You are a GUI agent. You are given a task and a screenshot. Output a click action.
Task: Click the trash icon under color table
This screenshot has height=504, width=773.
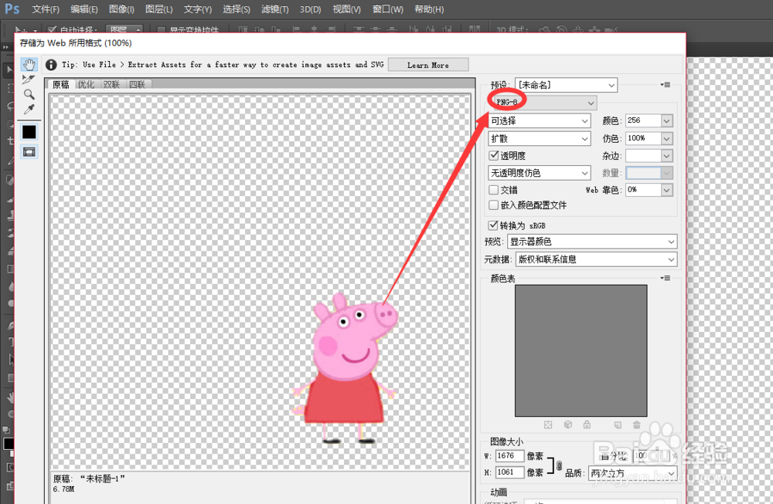pyautogui.click(x=636, y=425)
